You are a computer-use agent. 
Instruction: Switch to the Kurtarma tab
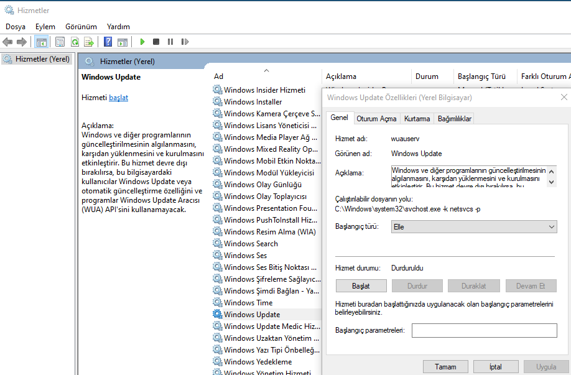point(417,119)
